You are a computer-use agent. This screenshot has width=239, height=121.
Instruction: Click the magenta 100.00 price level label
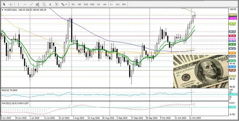233,19
